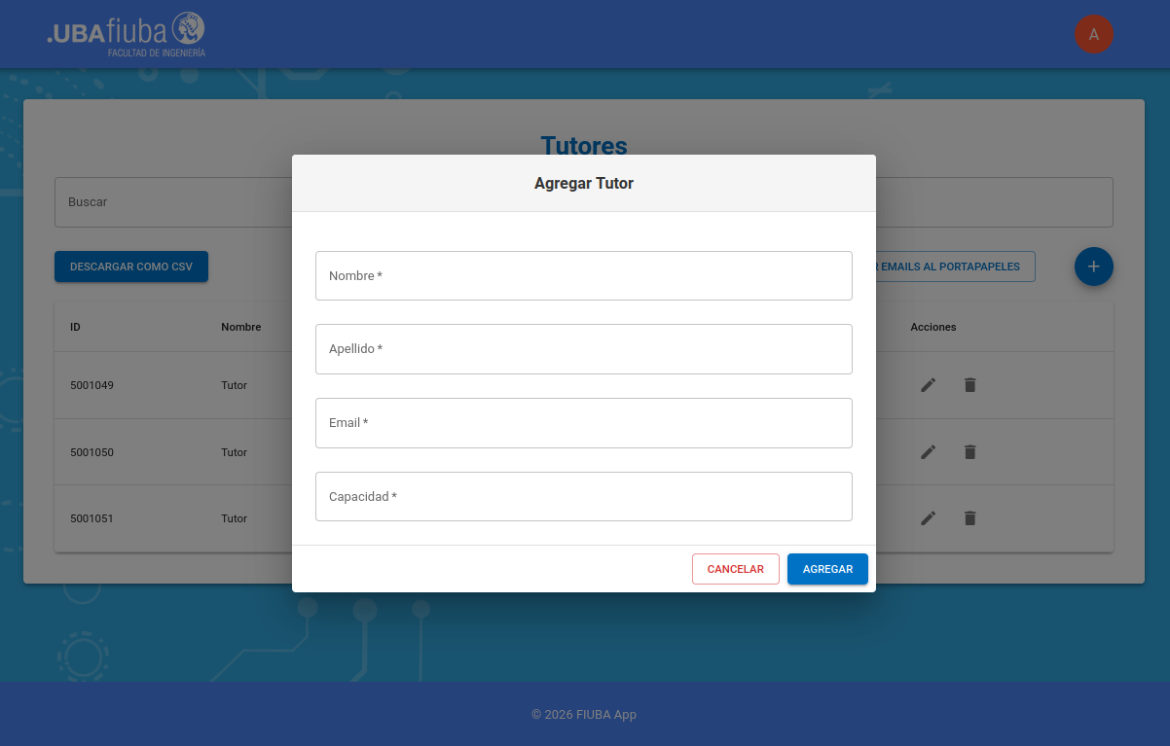The width and height of the screenshot is (1170, 746).
Task: Open the user avatar 'A' menu
Action: coord(1093,34)
